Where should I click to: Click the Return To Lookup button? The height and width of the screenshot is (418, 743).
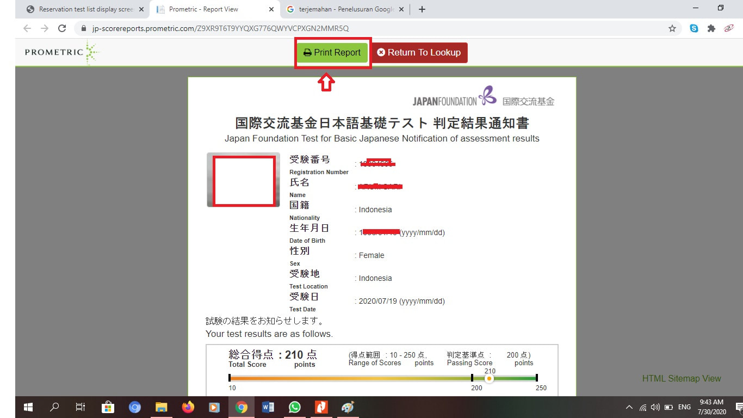pyautogui.click(x=419, y=53)
